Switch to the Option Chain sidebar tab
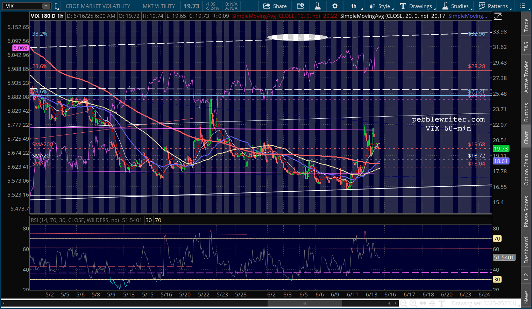This screenshot has height=309, width=532. pos(526,170)
